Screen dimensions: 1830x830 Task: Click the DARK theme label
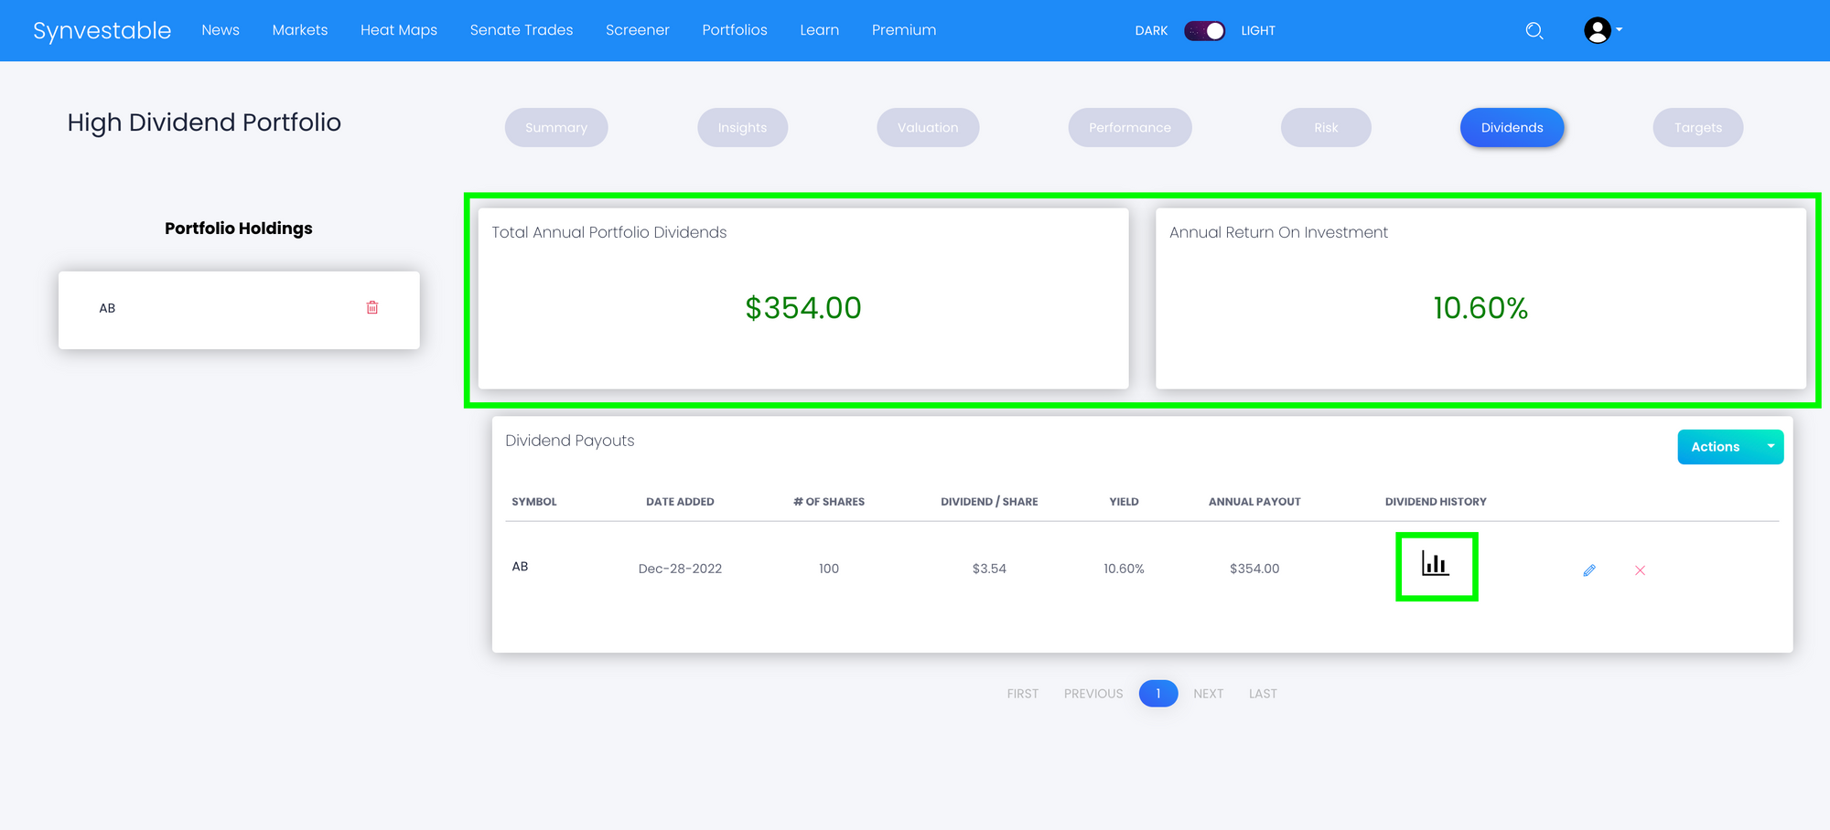1151,31
